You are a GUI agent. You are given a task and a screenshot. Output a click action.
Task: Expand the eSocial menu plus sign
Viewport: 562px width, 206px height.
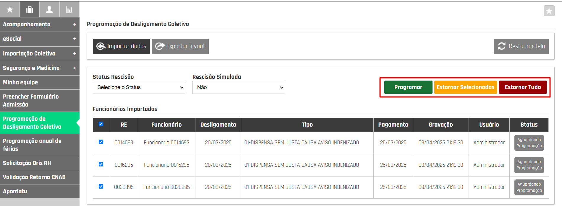74,39
